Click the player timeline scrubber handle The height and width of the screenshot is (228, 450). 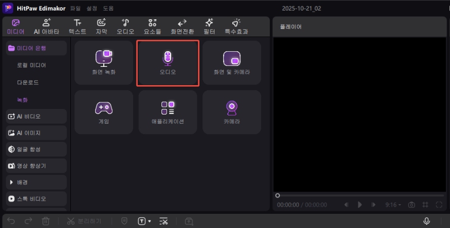tap(277, 195)
